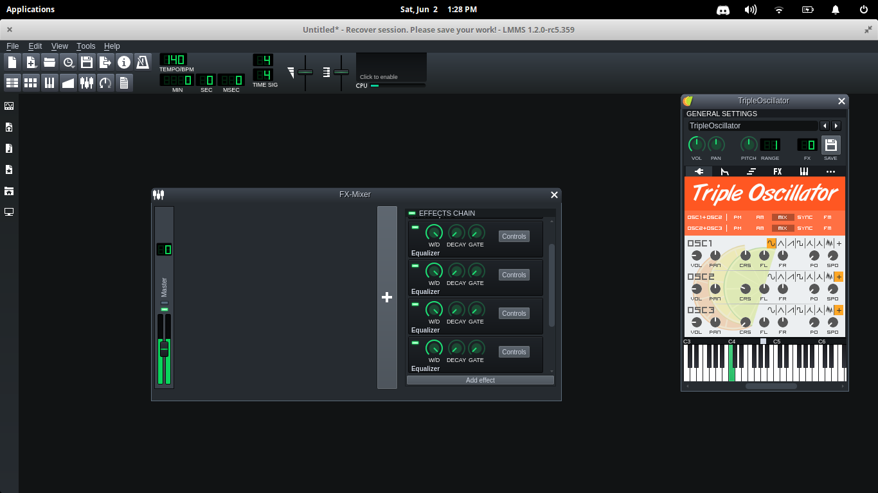Click the Add effect button
Viewport: 878px width, 493px height.
(480, 380)
